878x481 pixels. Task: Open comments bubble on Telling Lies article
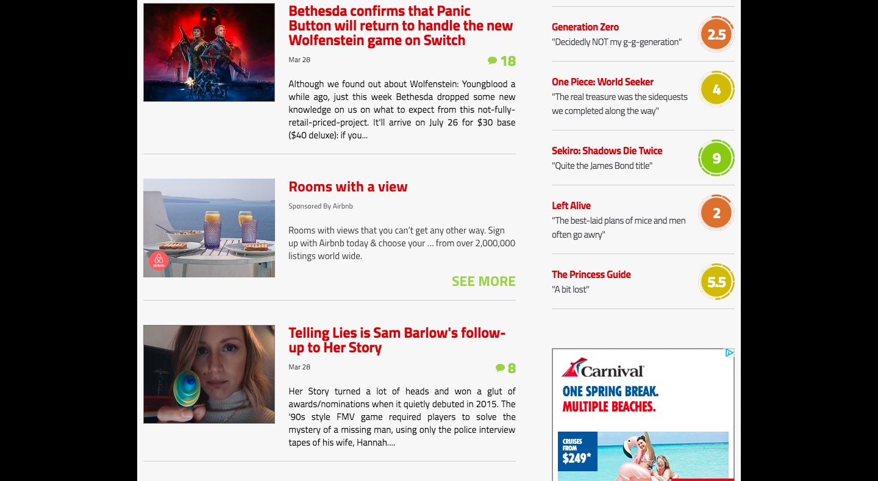click(x=505, y=368)
